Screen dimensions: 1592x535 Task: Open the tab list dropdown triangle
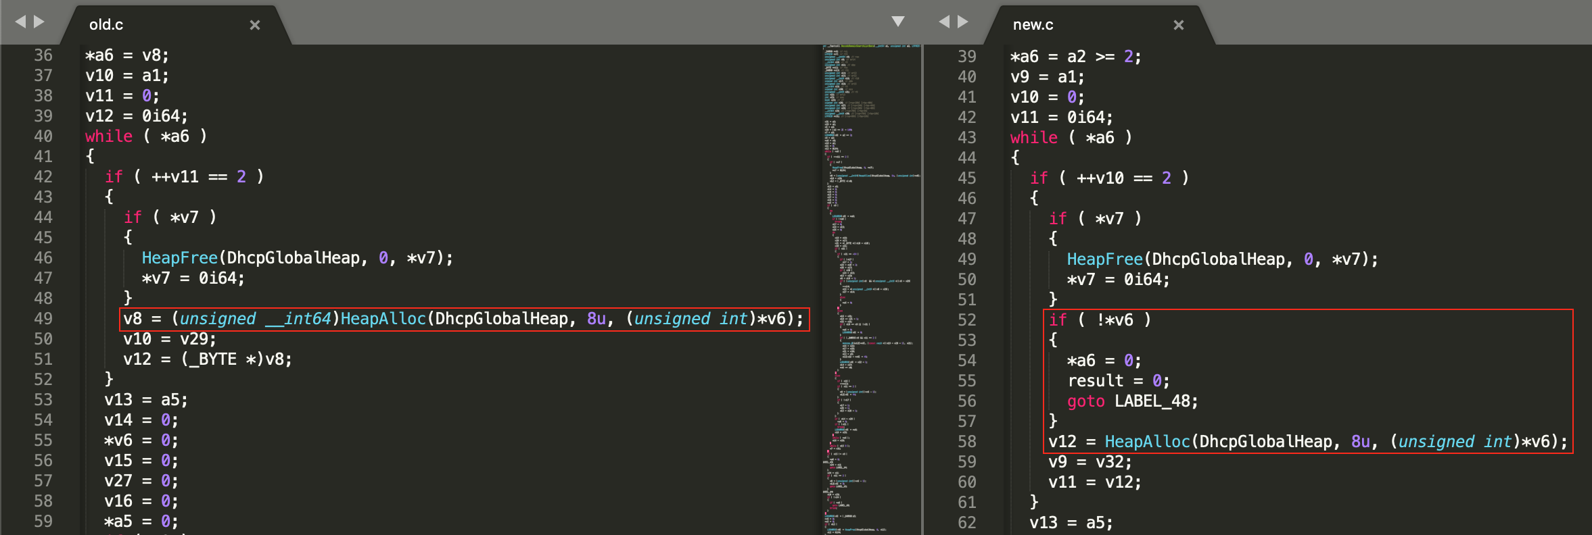click(x=898, y=22)
